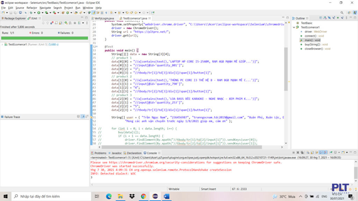The width and height of the screenshot is (358, 201).
Task: Toggle Hide Local Types in Outline view
Action: 342,18
